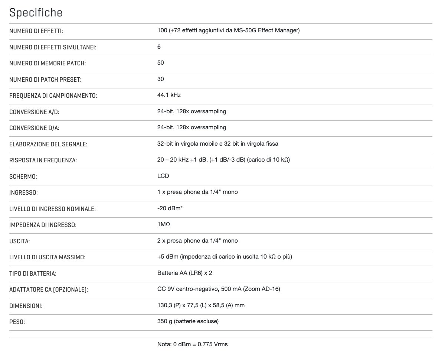Click the Nota 0 dBm footnote

point(192,344)
